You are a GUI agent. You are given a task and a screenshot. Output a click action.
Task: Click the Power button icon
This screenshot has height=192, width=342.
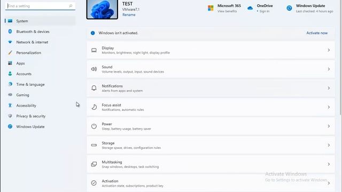[x=94, y=126]
